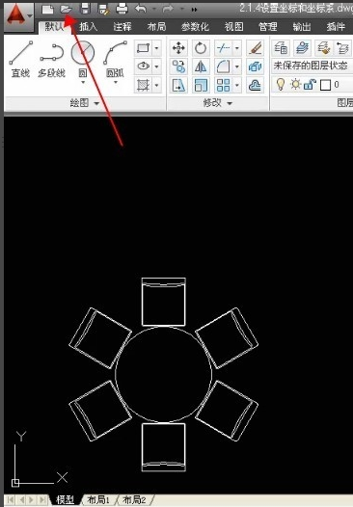Open the Undo history dropdown arrow
Screen dimensions: 353x507
coord(154,10)
